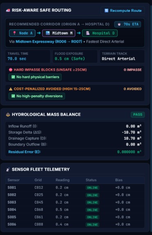Click the Travel Time value 70.0 sec
This screenshot has width=152, height=235.
tap(17, 59)
